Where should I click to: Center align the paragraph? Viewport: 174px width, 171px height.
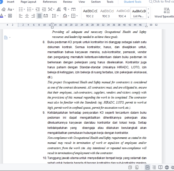(27, 16)
